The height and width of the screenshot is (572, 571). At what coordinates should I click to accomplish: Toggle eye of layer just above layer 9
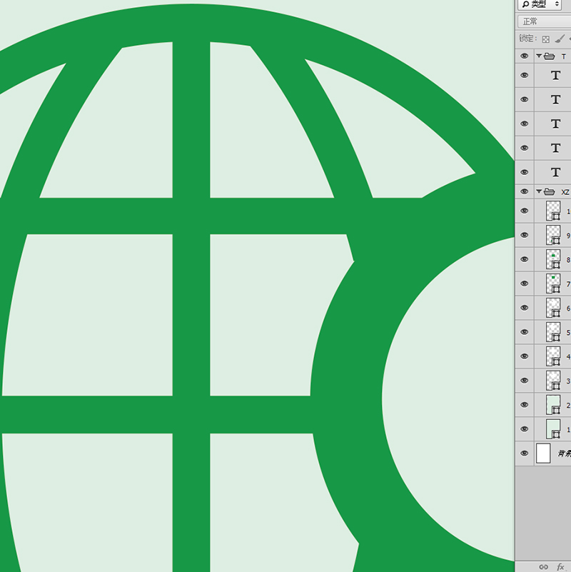525,211
